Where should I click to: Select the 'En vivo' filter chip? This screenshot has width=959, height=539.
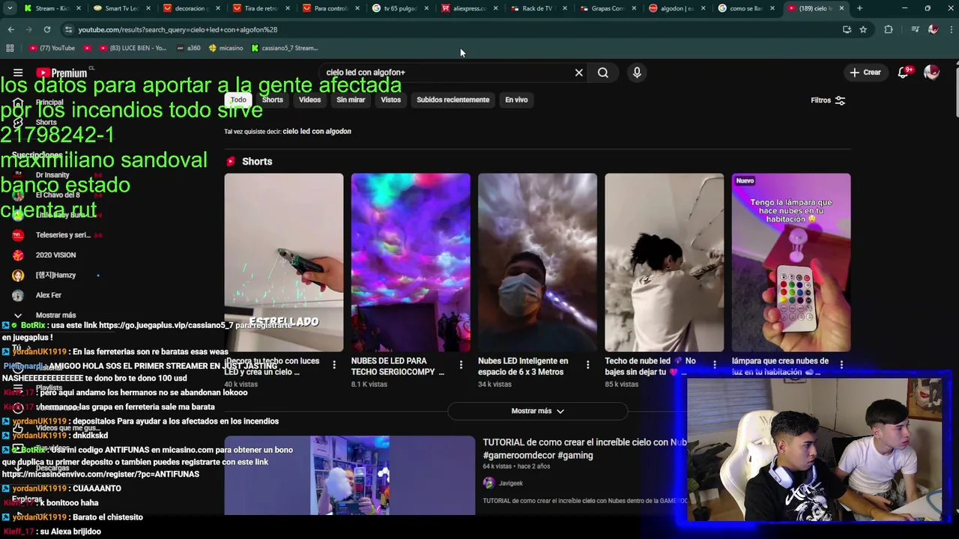(x=516, y=100)
